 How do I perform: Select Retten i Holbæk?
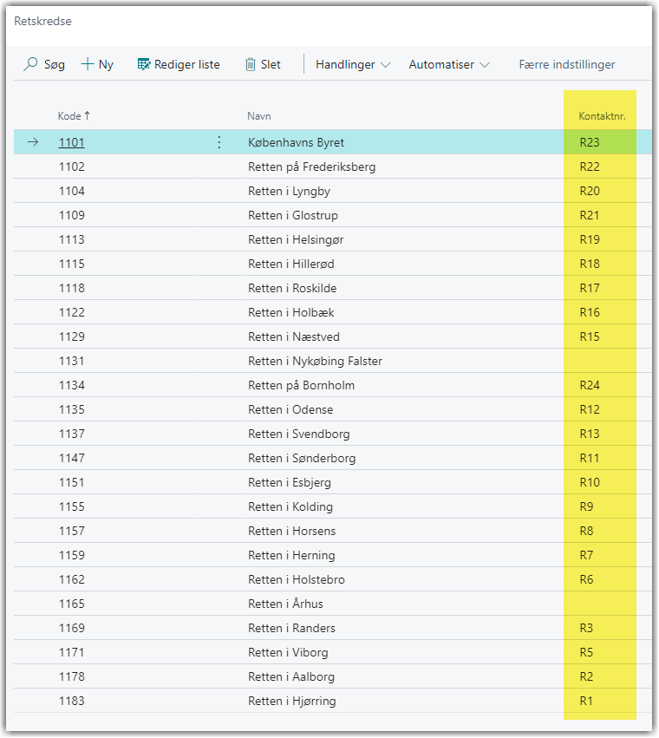point(290,312)
